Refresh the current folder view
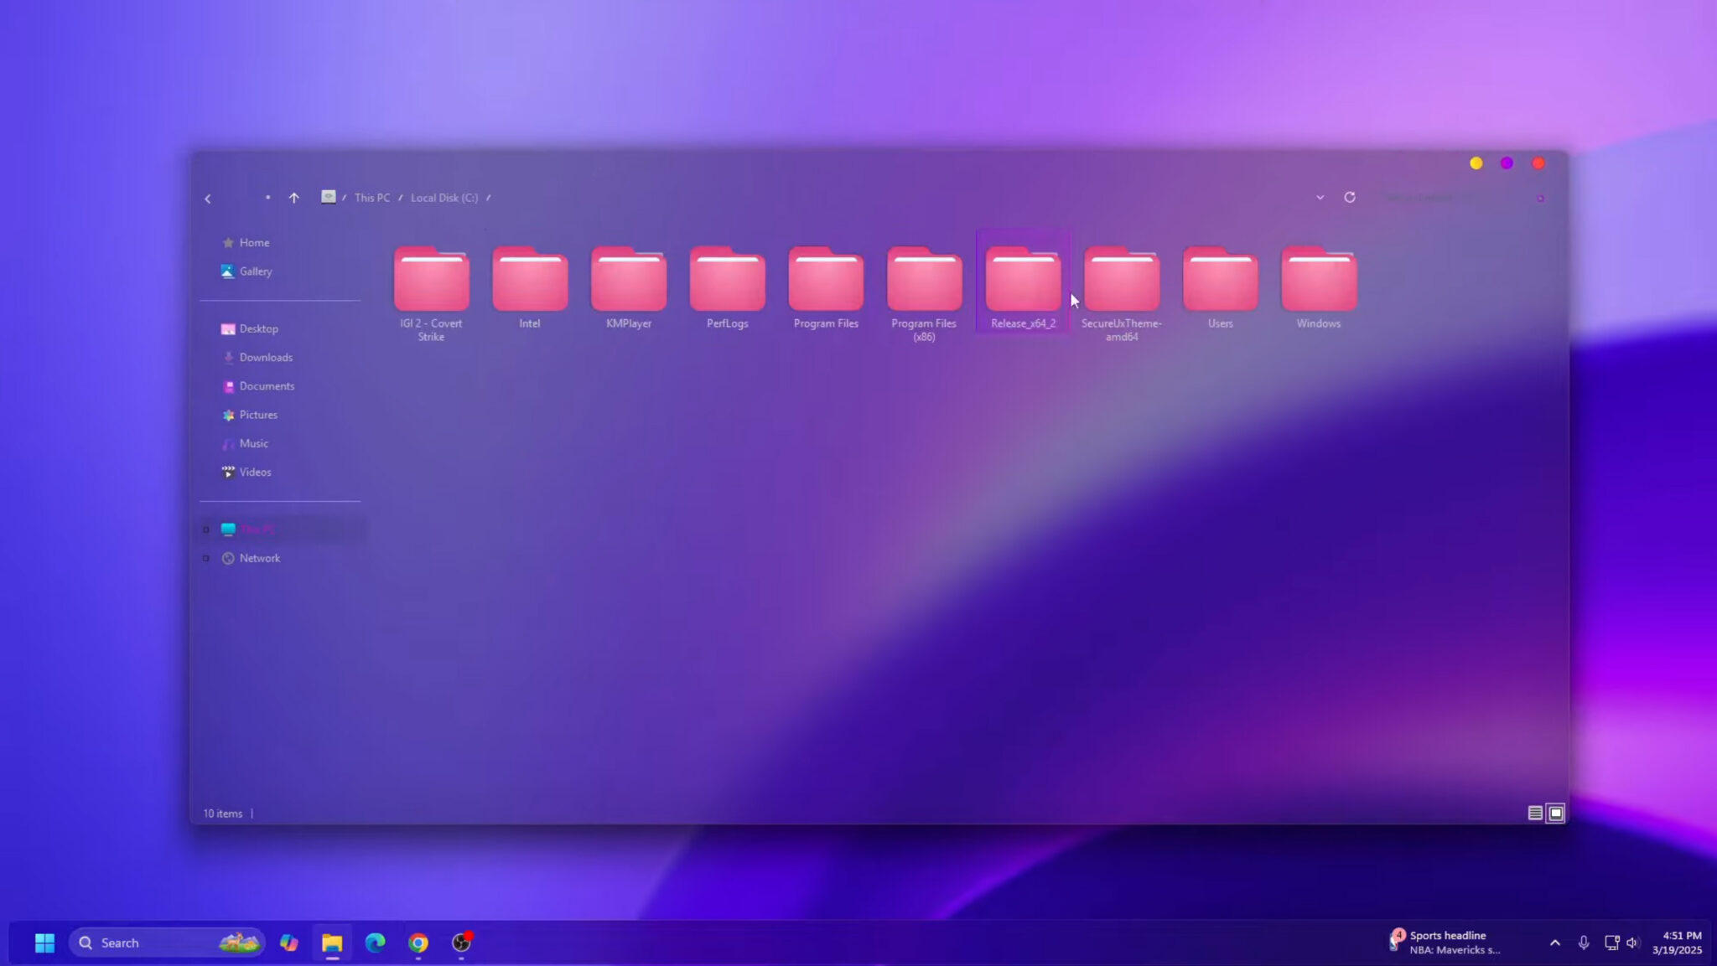Screen dimensions: 1717x966 click(1351, 197)
